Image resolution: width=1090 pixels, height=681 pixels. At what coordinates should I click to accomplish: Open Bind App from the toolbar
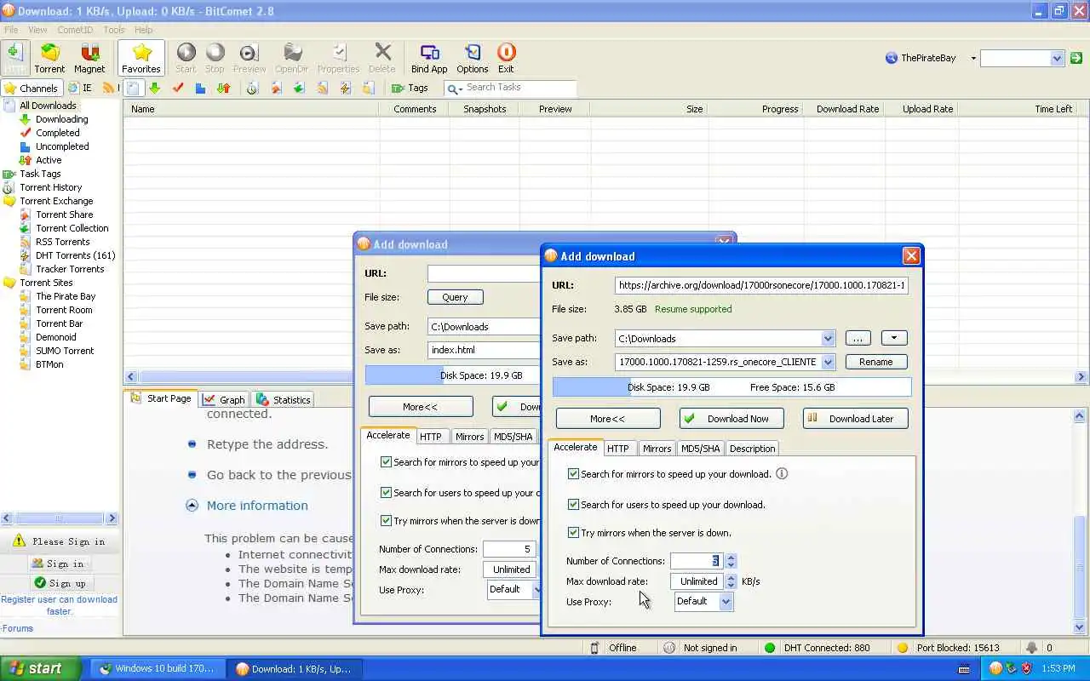429,58
